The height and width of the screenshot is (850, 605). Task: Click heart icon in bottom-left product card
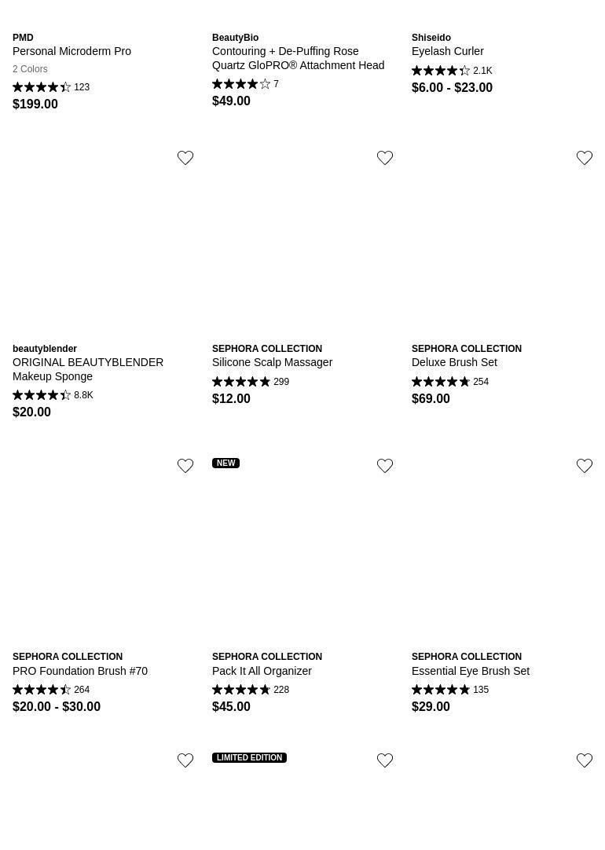click(x=185, y=760)
